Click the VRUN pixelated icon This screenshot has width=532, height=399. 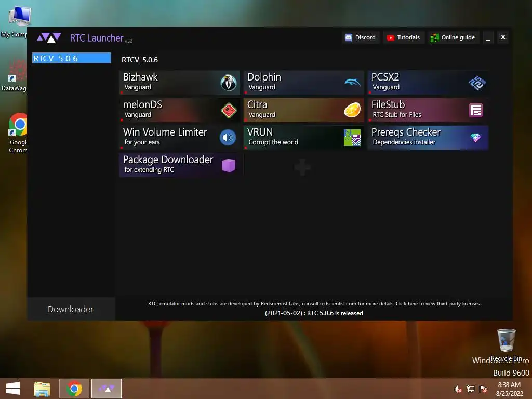pyautogui.click(x=352, y=138)
